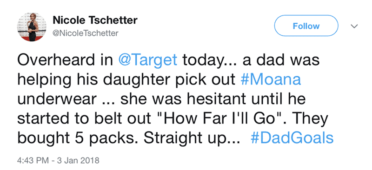Open Nicole Tschetter's profile picture
Screen dimensions: 372x170
pos(32,27)
